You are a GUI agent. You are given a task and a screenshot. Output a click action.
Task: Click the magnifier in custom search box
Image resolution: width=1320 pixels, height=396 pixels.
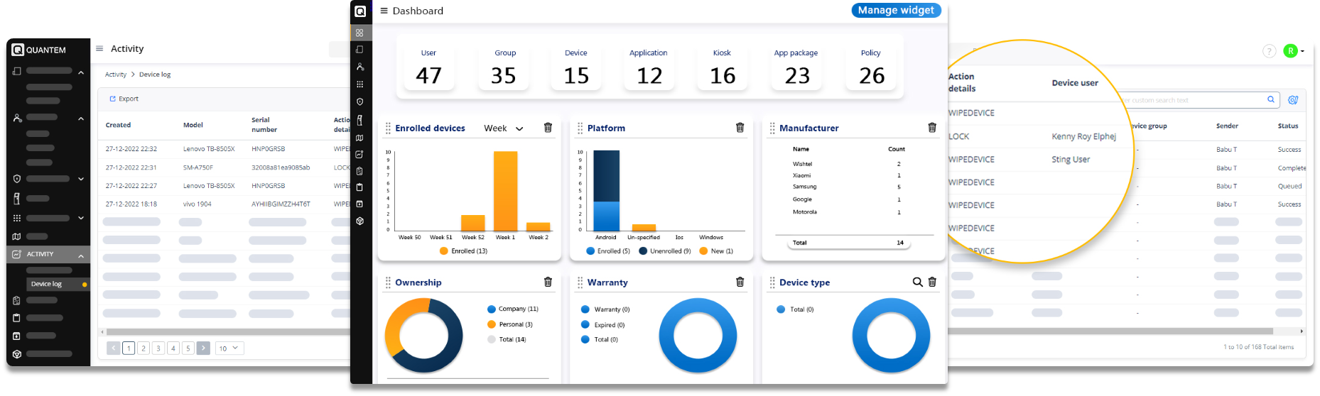tap(1270, 100)
